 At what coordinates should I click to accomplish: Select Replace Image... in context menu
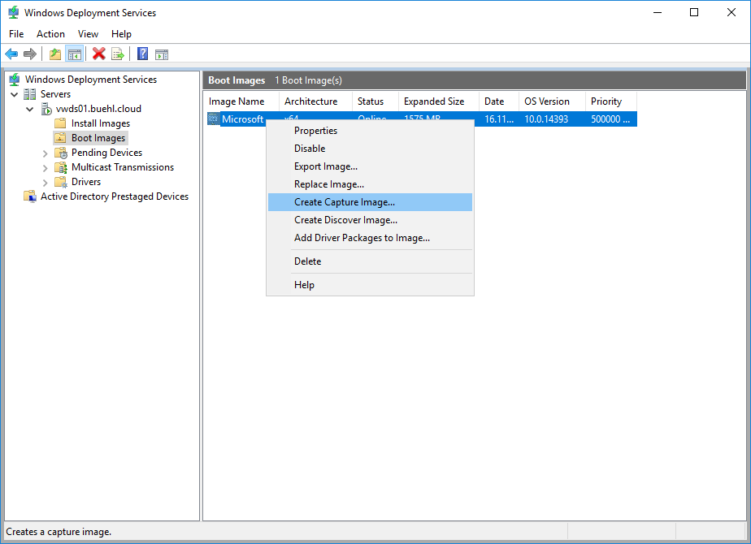click(371, 184)
